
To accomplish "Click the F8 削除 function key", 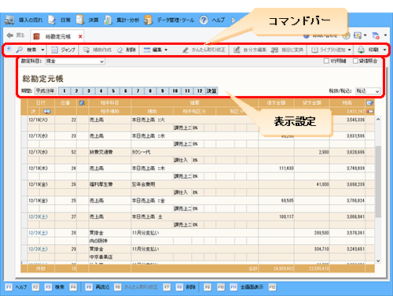I will (179, 287).
